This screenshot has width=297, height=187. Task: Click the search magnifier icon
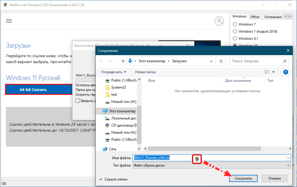coord(284,61)
